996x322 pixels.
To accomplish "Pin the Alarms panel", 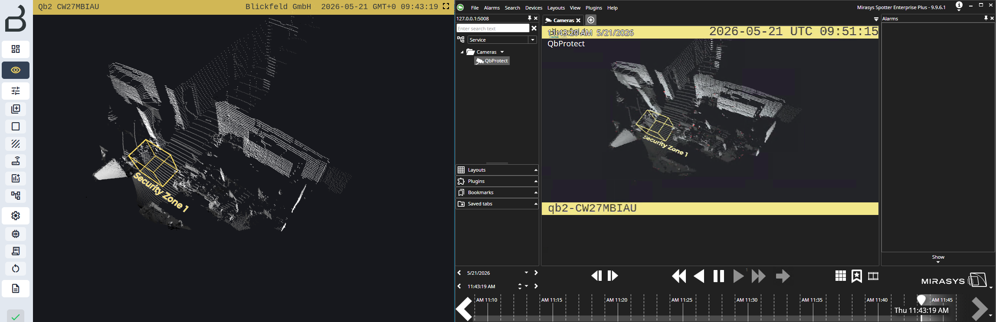I will pyautogui.click(x=986, y=18).
